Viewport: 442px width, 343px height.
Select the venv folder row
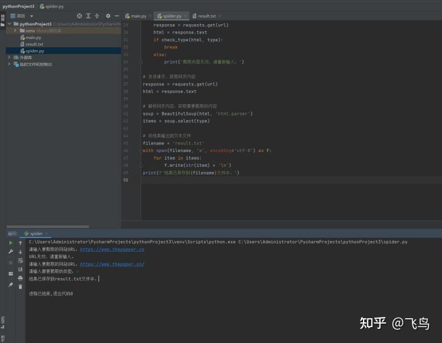coord(64,31)
